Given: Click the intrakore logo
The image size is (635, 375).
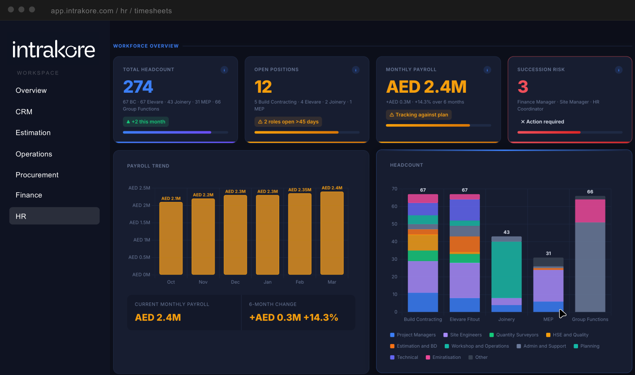Looking at the screenshot, I should pyautogui.click(x=54, y=49).
